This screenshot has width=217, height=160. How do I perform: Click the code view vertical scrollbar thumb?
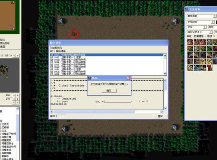165,86
